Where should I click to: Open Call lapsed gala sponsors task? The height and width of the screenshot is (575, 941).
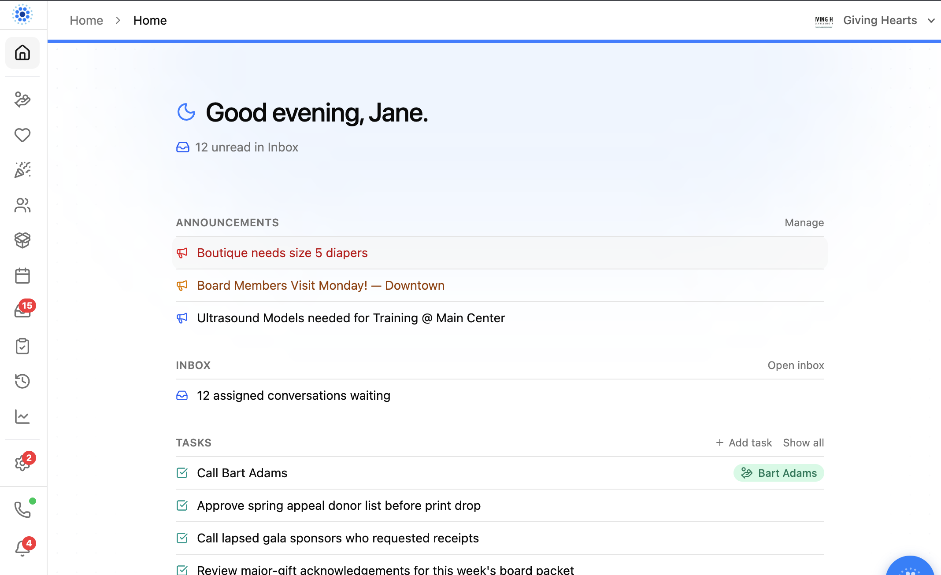[338, 538]
